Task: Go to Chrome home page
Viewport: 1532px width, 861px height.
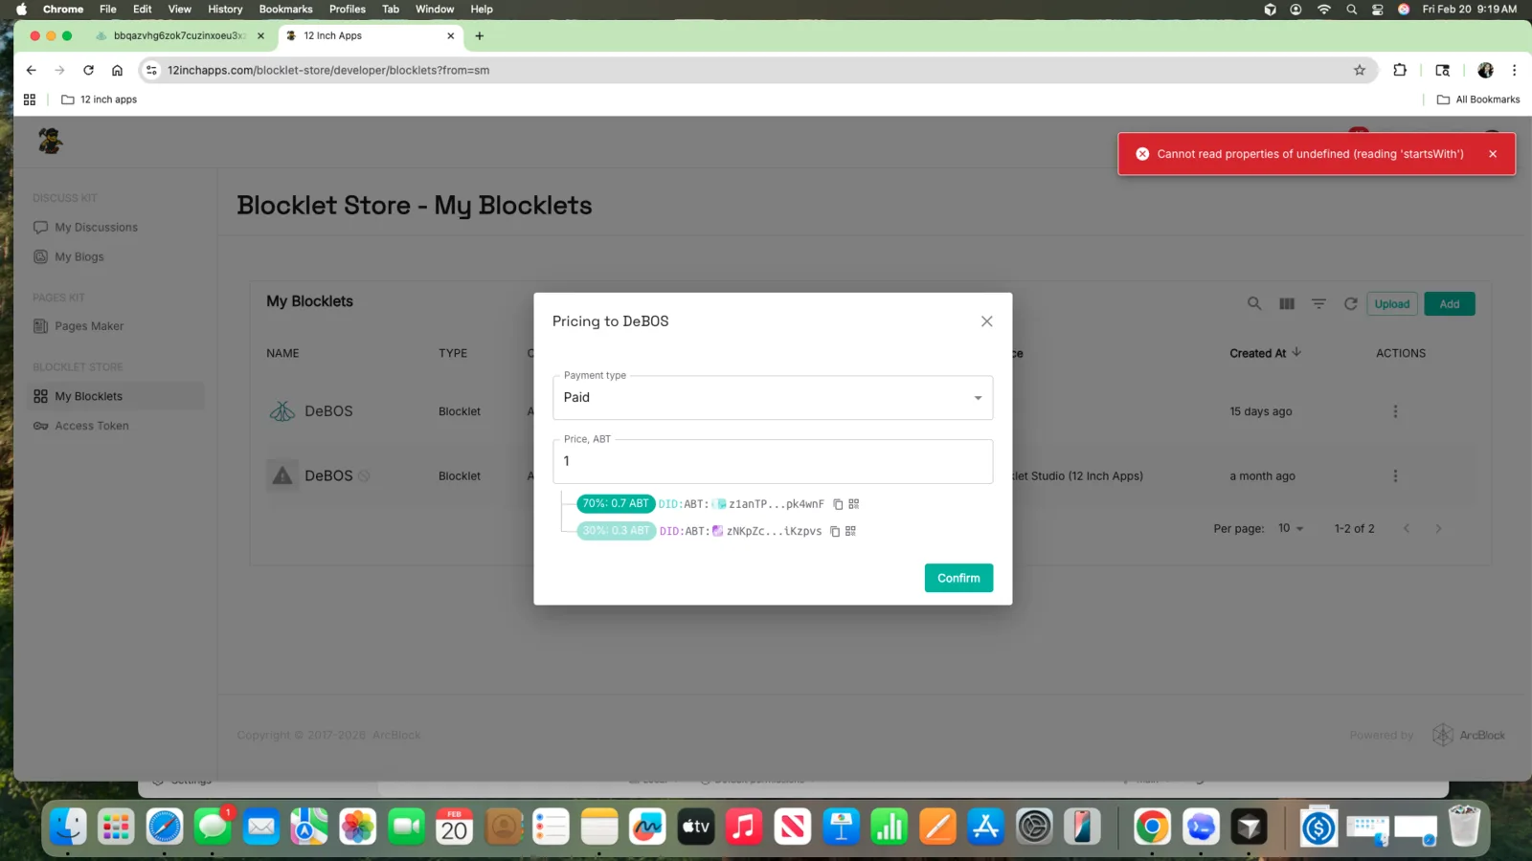Action: click(x=117, y=70)
